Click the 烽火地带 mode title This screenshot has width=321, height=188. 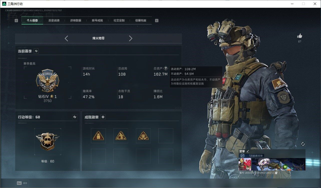[98, 38]
